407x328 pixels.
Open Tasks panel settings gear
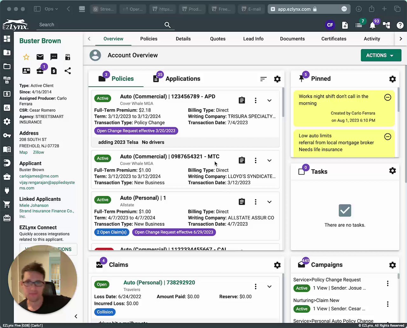click(x=393, y=171)
